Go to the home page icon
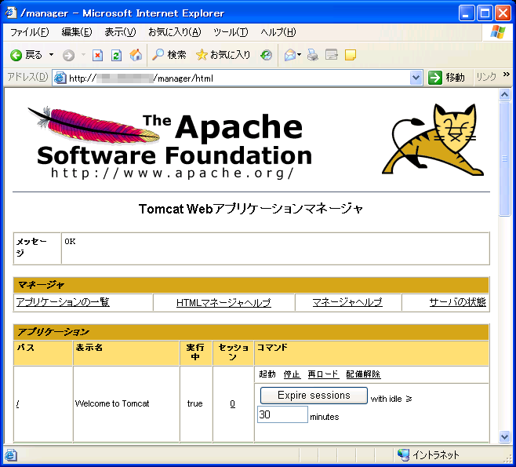Image resolution: width=516 pixels, height=467 pixels. [x=136, y=55]
